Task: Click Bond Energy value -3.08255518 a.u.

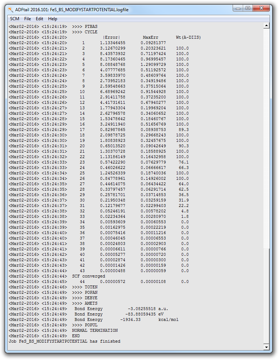Action: click(148, 309)
